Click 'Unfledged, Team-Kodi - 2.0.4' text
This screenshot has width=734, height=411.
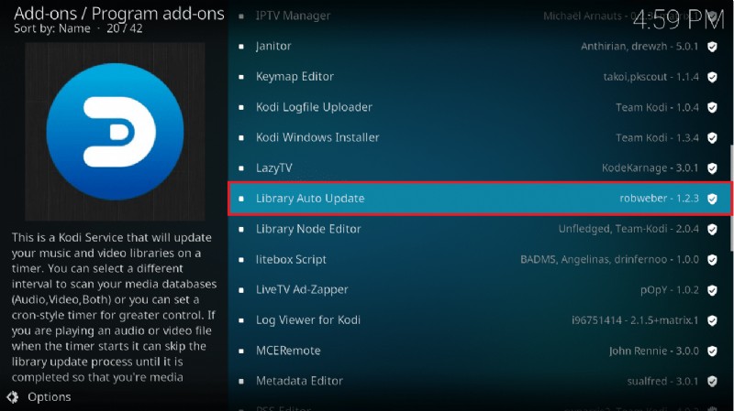[x=628, y=229]
